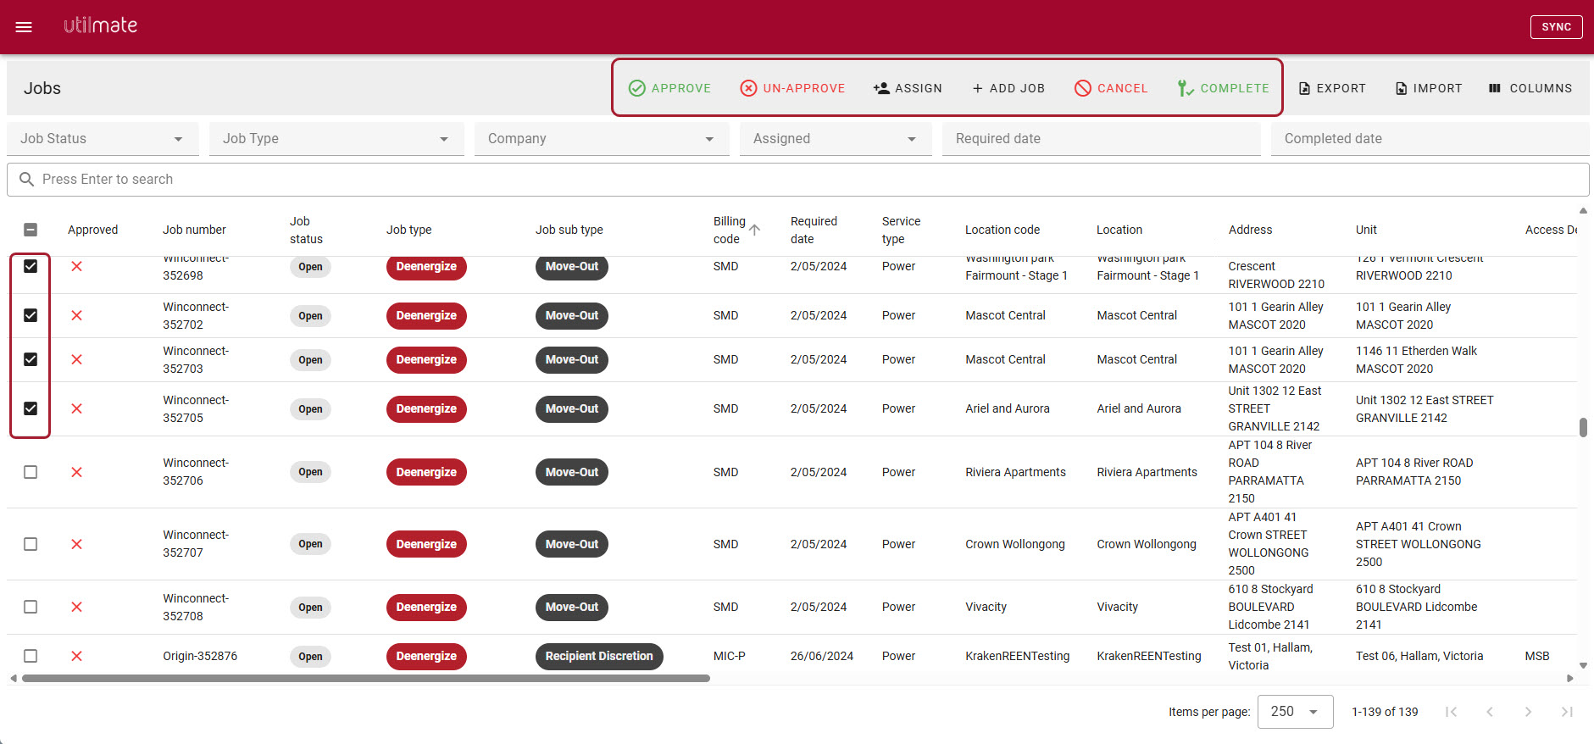Click the not-approved X for Winconnect-352705
This screenshot has height=744, width=1594.
tap(76, 408)
